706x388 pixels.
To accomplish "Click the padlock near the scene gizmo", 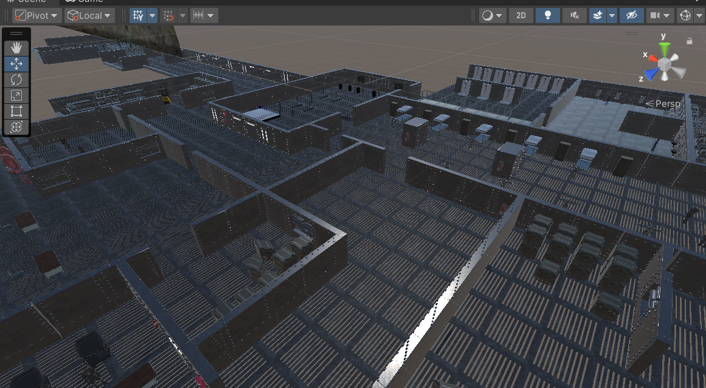I will click(x=690, y=41).
